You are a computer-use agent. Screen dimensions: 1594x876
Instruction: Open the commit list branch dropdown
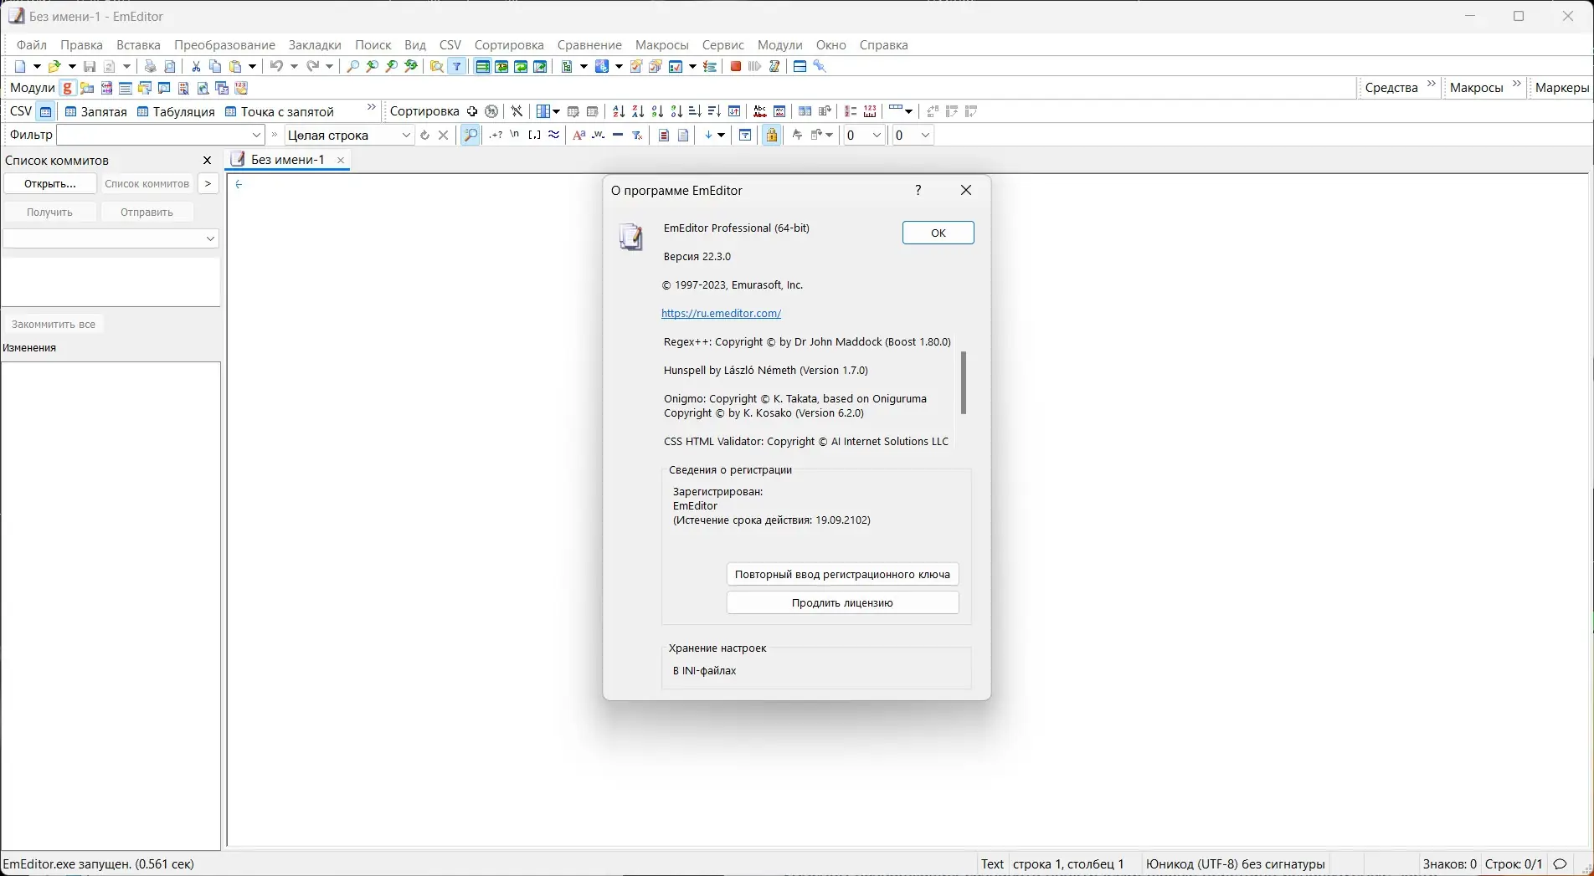pos(211,239)
